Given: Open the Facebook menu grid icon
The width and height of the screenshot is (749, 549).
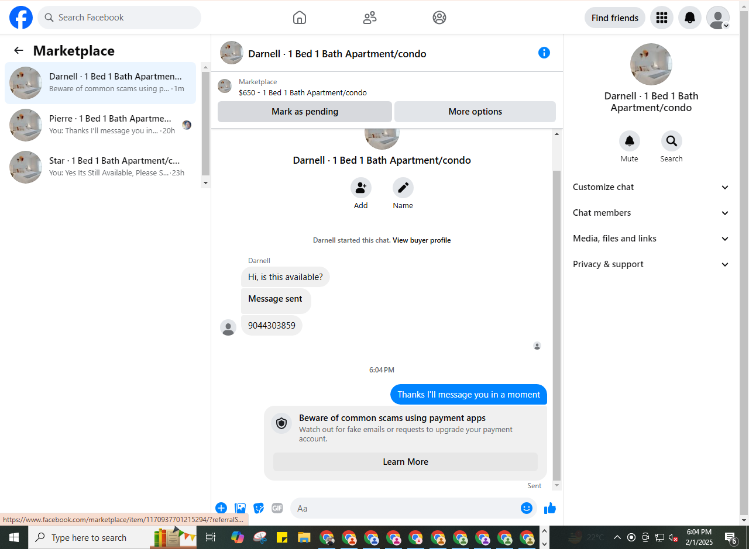Looking at the screenshot, I should (662, 18).
